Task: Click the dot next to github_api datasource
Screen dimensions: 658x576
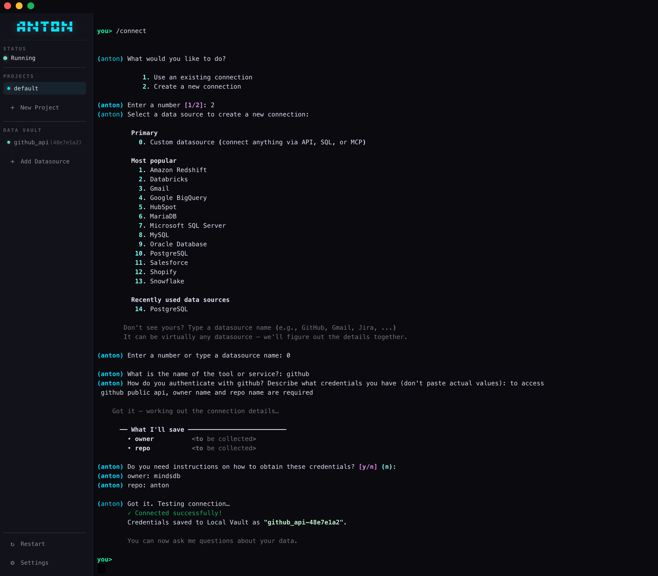Action: 9,142
